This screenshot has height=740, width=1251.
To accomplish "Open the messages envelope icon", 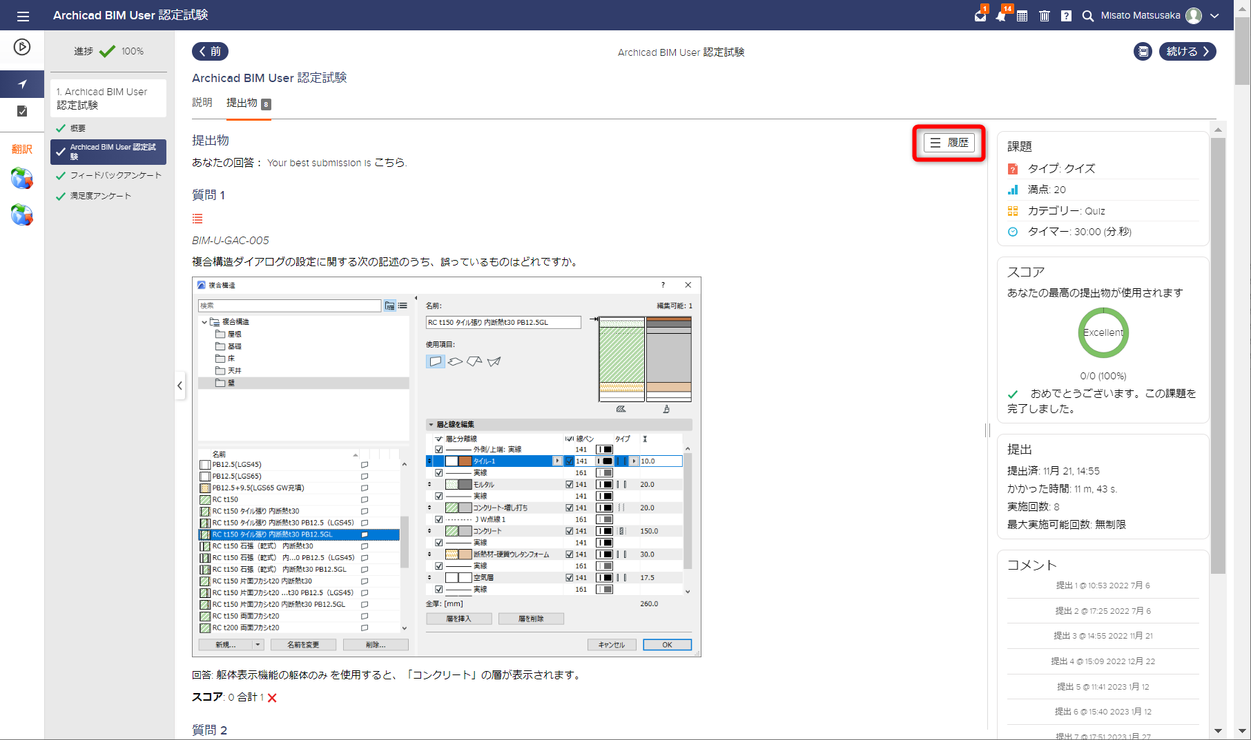I will point(980,15).
